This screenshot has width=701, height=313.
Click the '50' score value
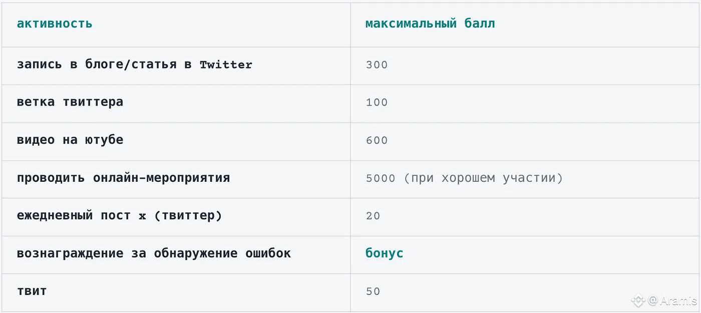(x=373, y=291)
